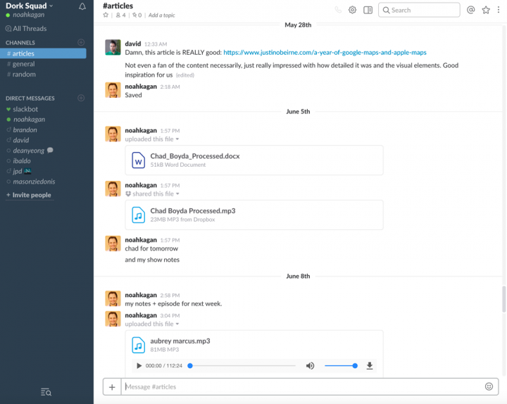View channel members count icon
This screenshot has width=507, height=404.
[x=120, y=15]
